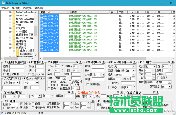Increase the 偏移 stepper in 自动日期

click(134, 86)
